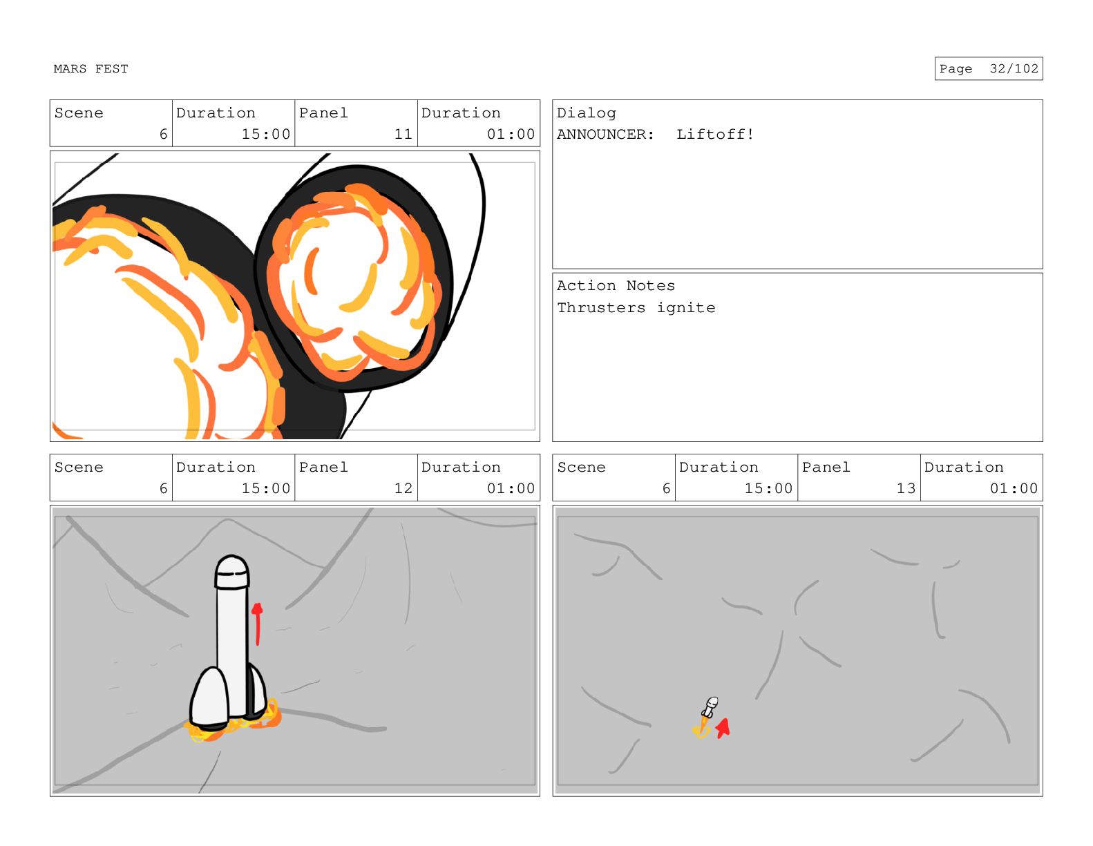This screenshot has width=1093, height=846.
Task: Click the Page 32/102 indicator box
Action: pos(988,68)
